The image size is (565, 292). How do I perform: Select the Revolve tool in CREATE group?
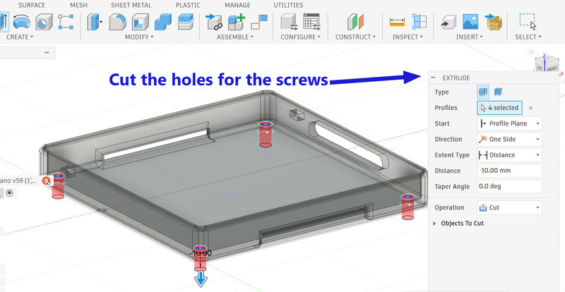pos(22,22)
